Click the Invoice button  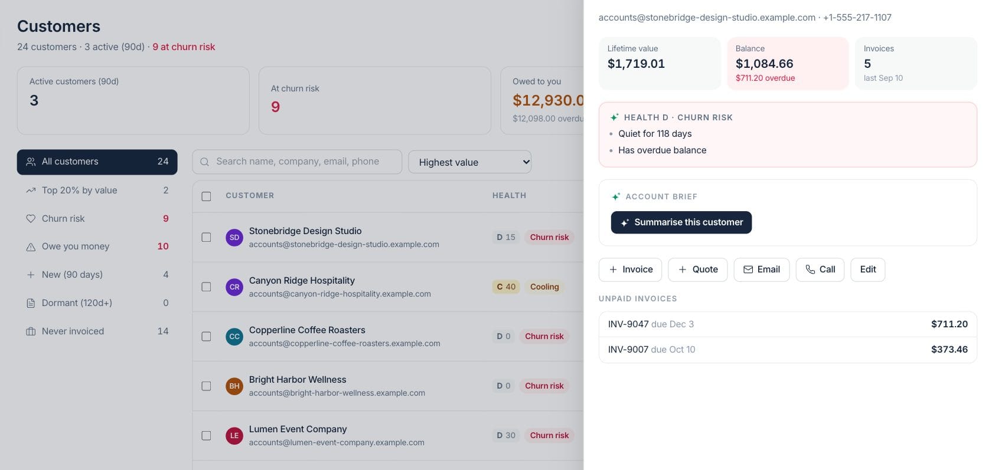pos(630,269)
